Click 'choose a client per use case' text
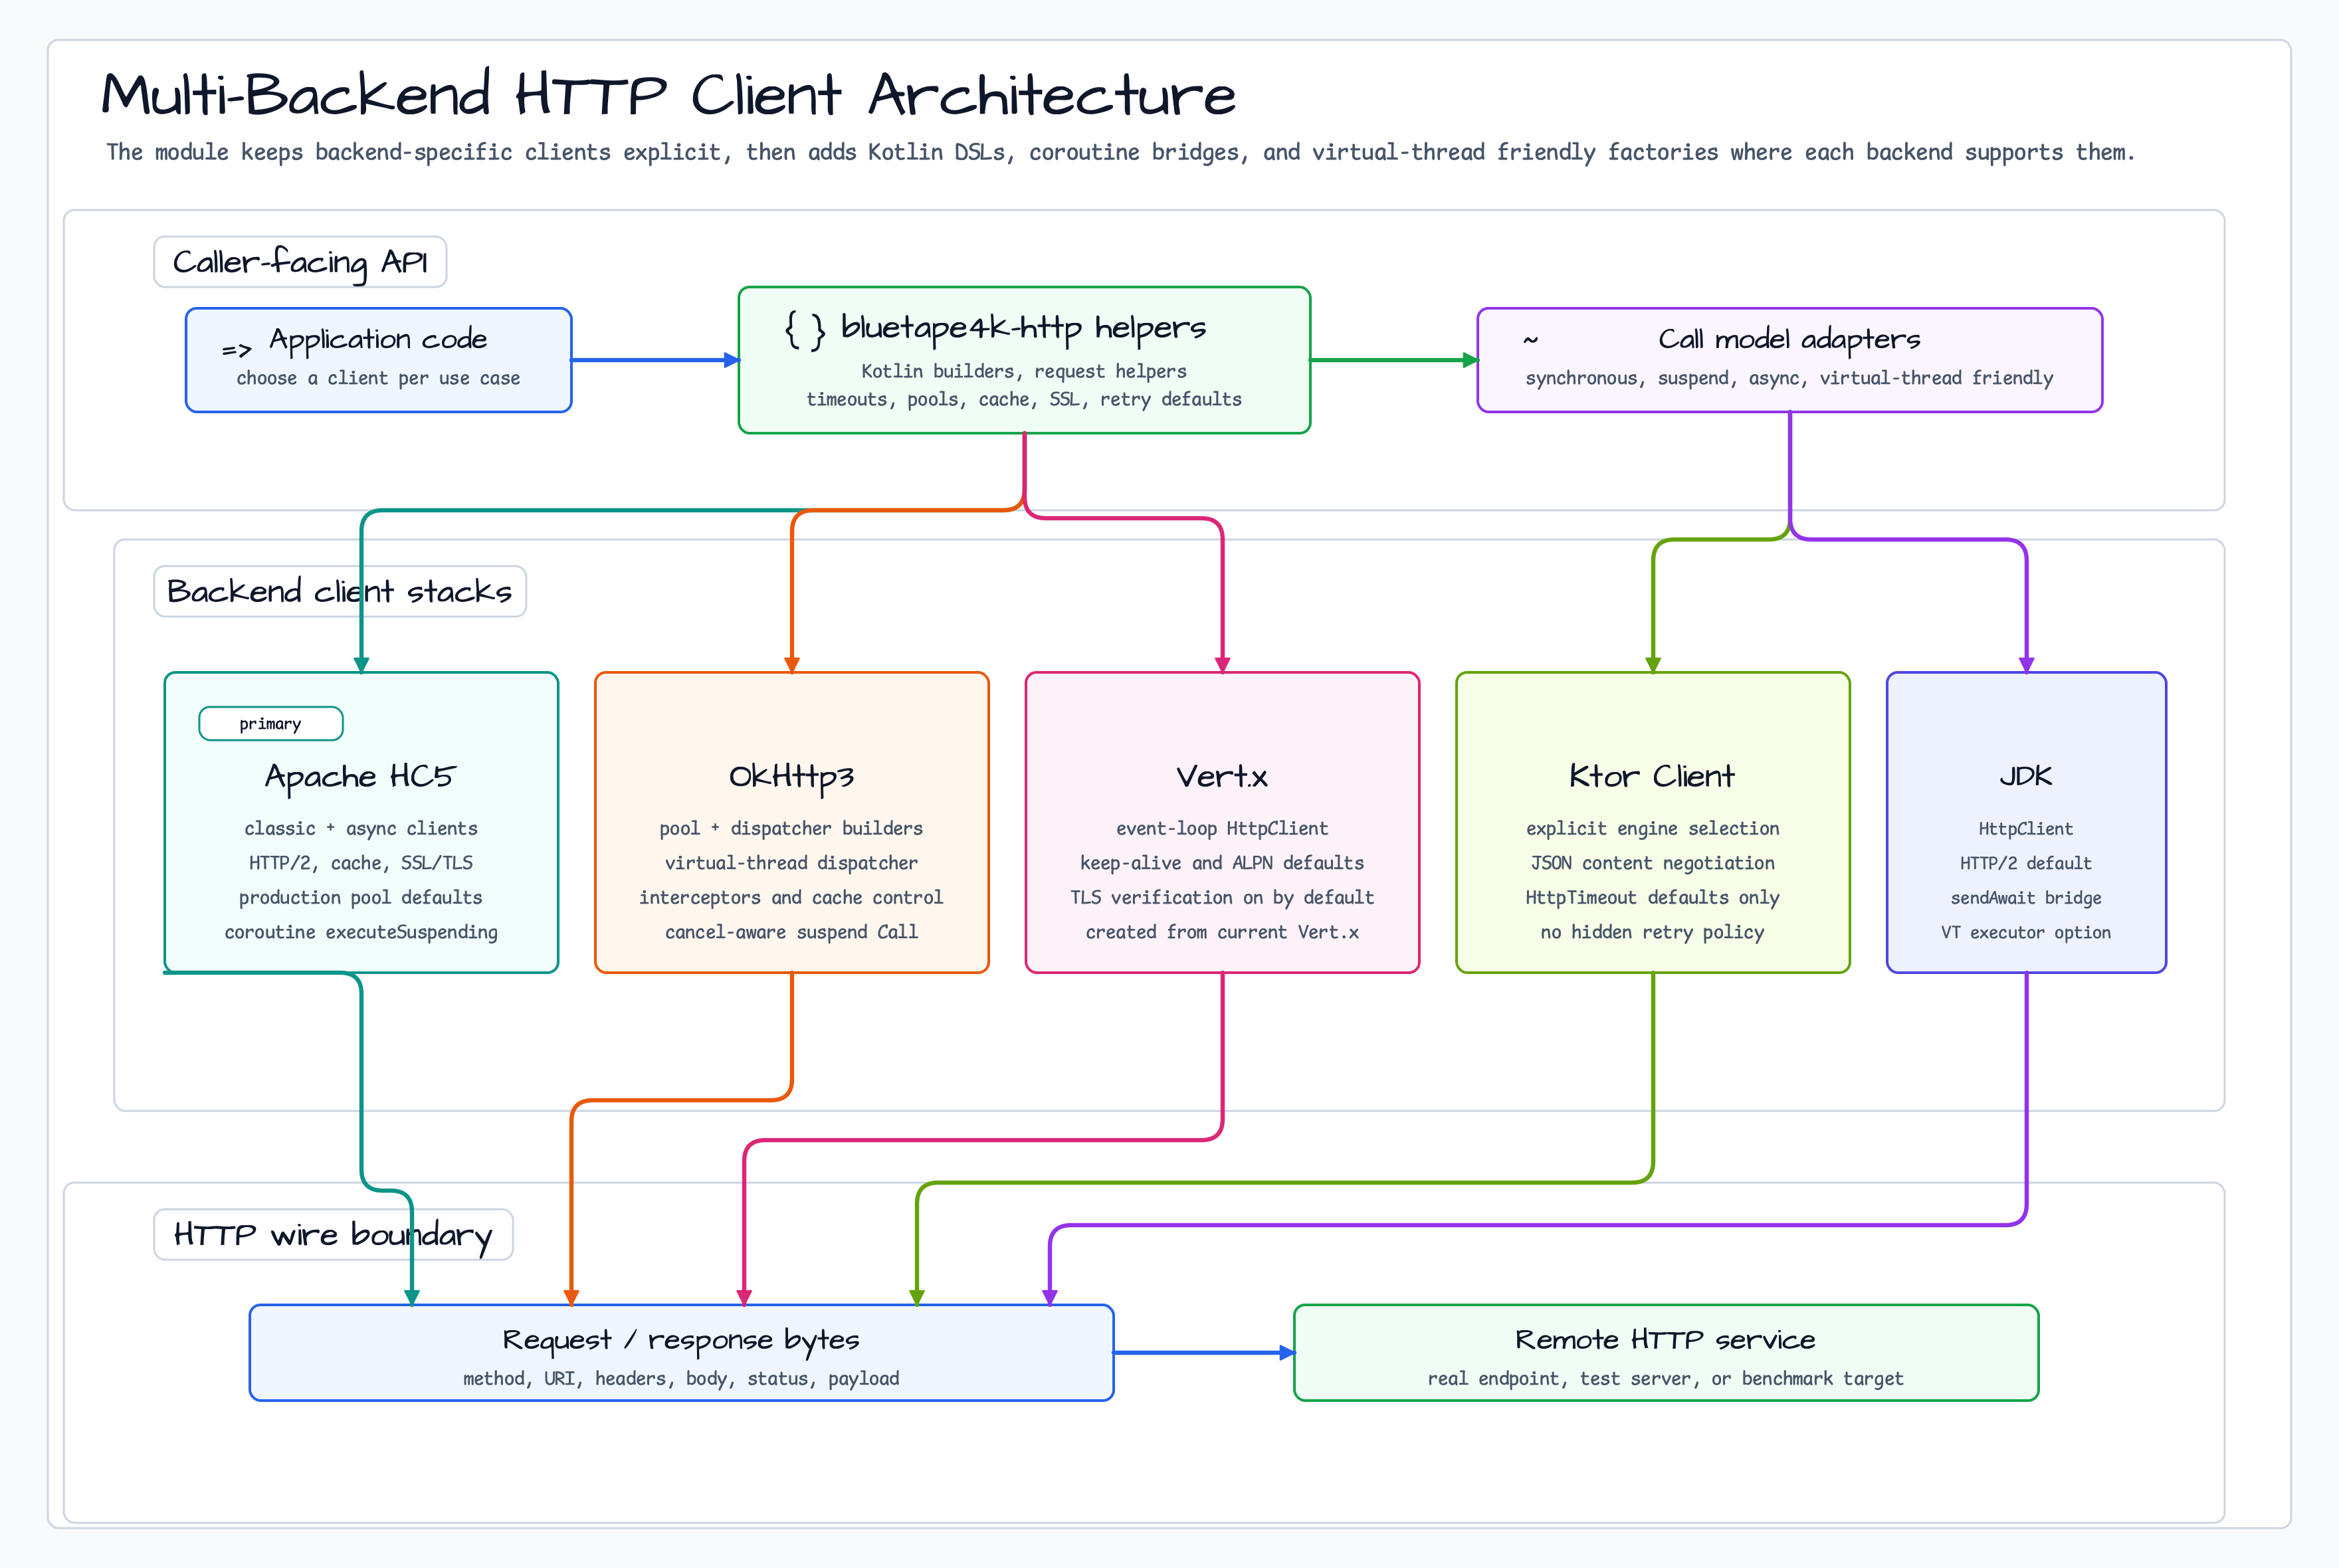This screenshot has height=1568, width=2339. coord(378,379)
